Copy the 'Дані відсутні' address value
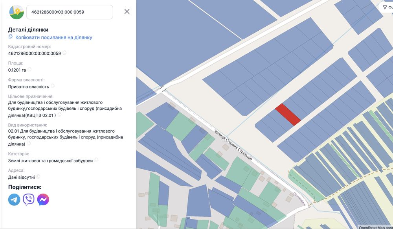Viewport: 393px width, 229px height. (38, 177)
